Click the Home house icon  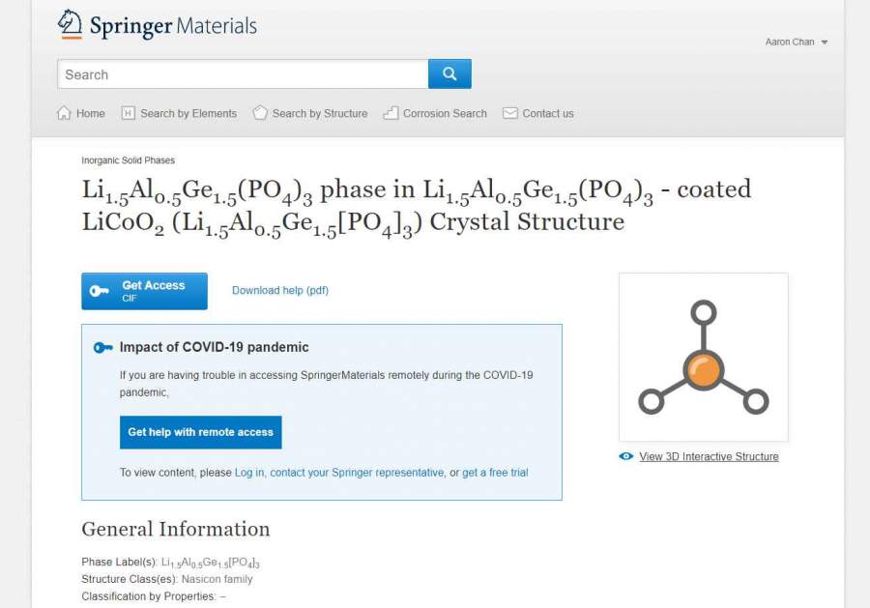(64, 113)
